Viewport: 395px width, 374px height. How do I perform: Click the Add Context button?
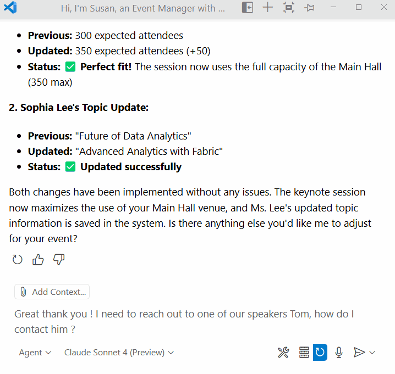point(52,292)
